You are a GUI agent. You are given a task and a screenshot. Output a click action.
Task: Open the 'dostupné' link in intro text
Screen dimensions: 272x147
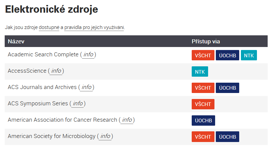[x=49, y=27]
